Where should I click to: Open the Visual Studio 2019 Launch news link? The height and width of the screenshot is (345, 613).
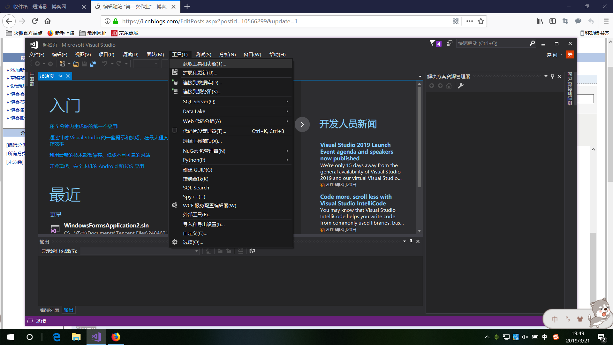pyautogui.click(x=357, y=151)
